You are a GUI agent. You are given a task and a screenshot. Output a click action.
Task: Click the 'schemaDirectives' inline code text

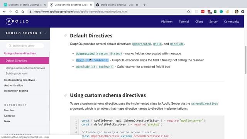click(x=205, y=103)
